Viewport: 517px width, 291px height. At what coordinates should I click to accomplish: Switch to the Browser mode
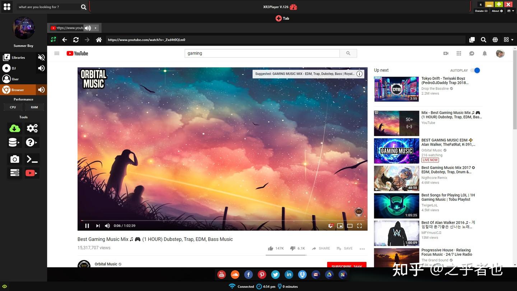pyautogui.click(x=18, y=90)
